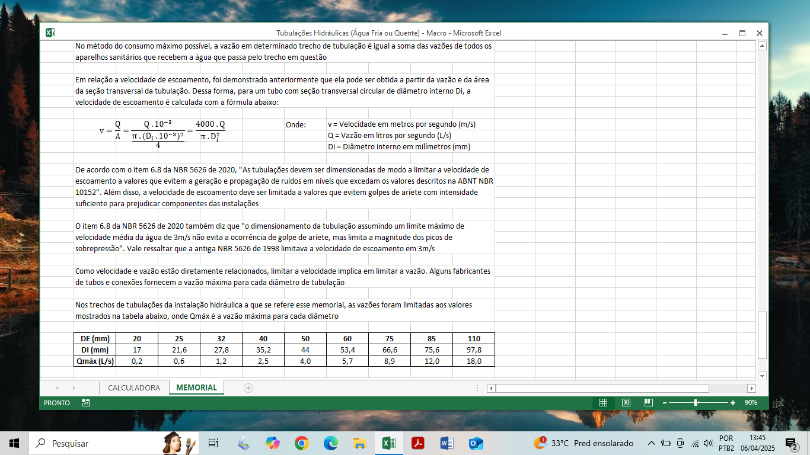Enable Page Break Preview view

pos(649,403)
